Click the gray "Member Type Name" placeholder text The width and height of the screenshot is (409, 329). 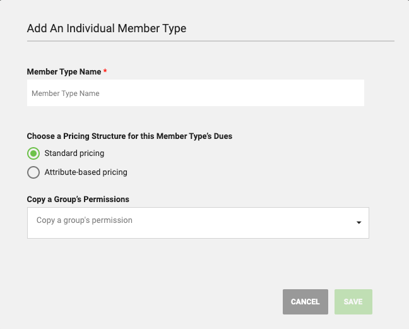66,93
